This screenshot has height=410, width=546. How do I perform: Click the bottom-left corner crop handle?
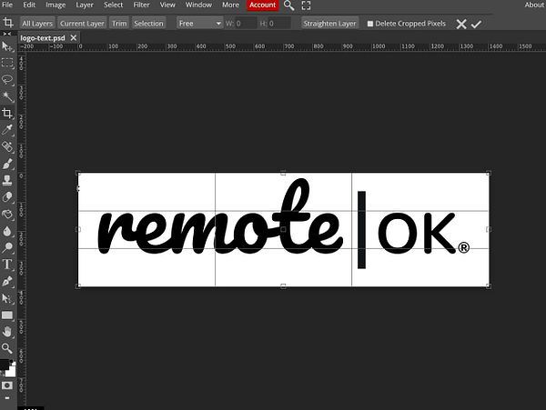point(78,286)
